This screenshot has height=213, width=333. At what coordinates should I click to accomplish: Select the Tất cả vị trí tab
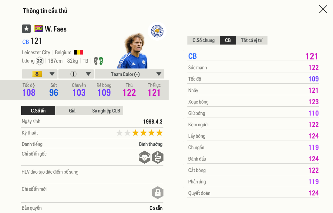(x=252, y=40)
